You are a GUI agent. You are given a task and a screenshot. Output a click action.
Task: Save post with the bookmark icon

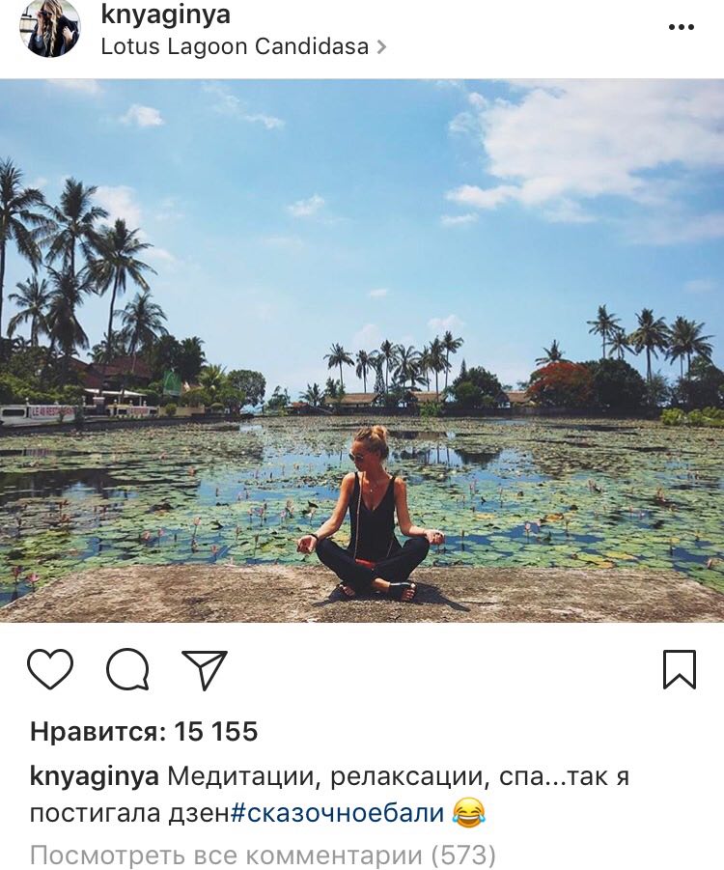click(x=679, y=669)
